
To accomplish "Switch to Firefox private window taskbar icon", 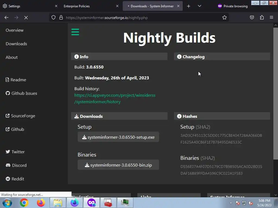I will (91, 203).
